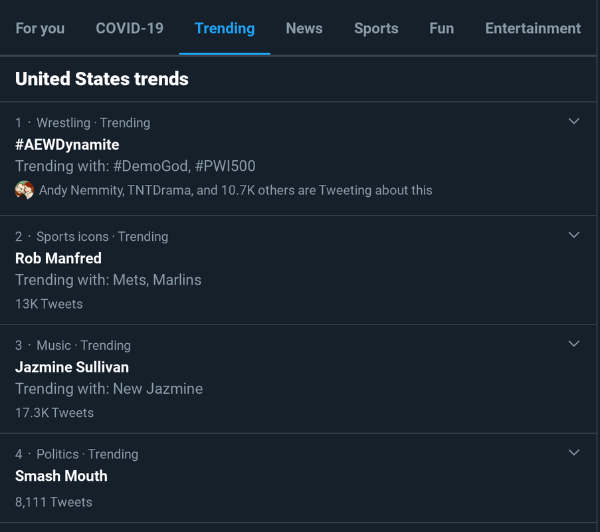Expand chevron for Jazmine Sullivan trend
Image resolution: width=600 pixels, height=532 pixels.
tap(573, 344)
